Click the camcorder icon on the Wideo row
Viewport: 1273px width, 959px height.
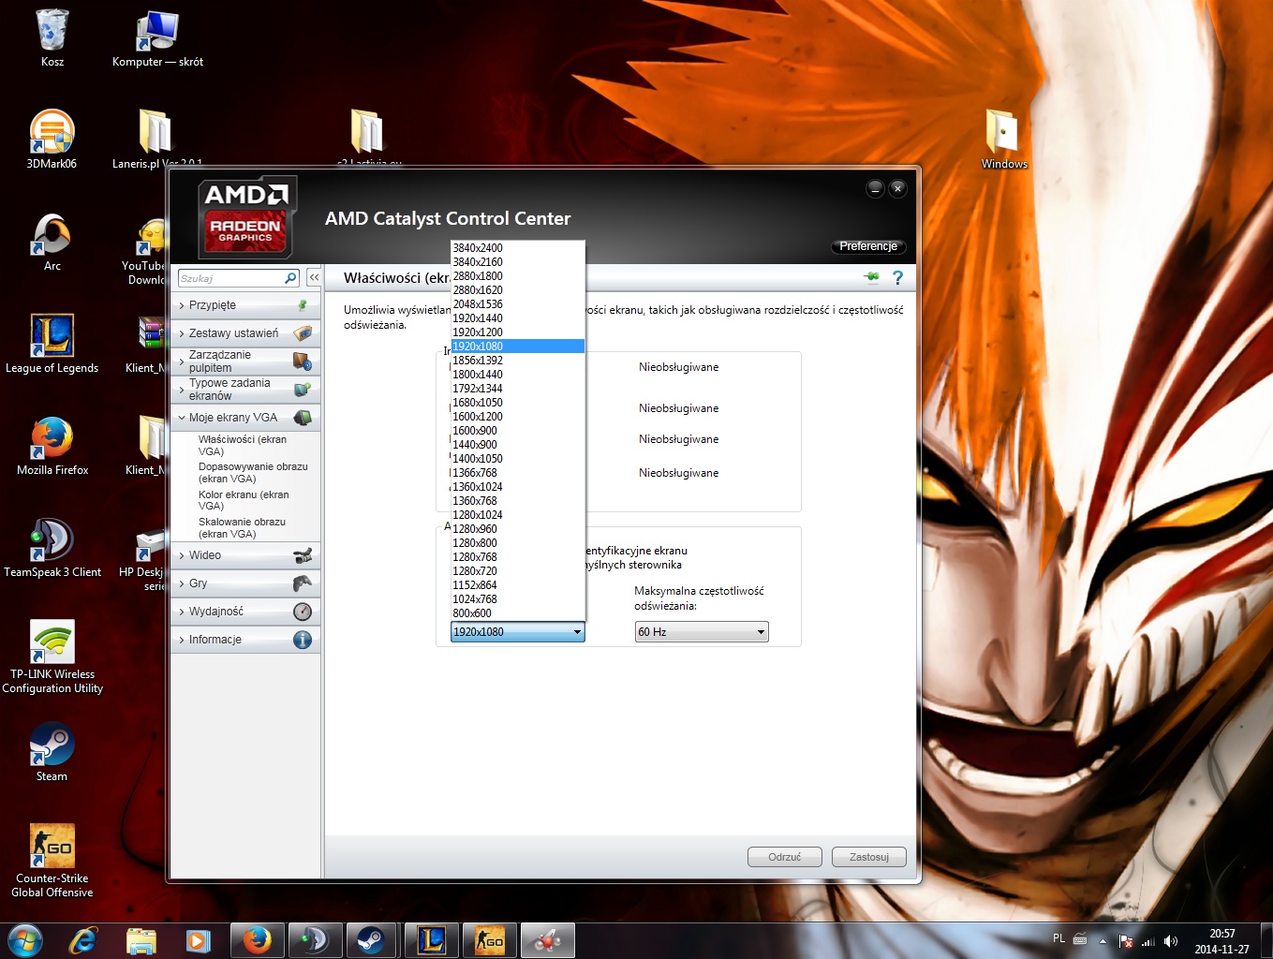pos(303,556)
